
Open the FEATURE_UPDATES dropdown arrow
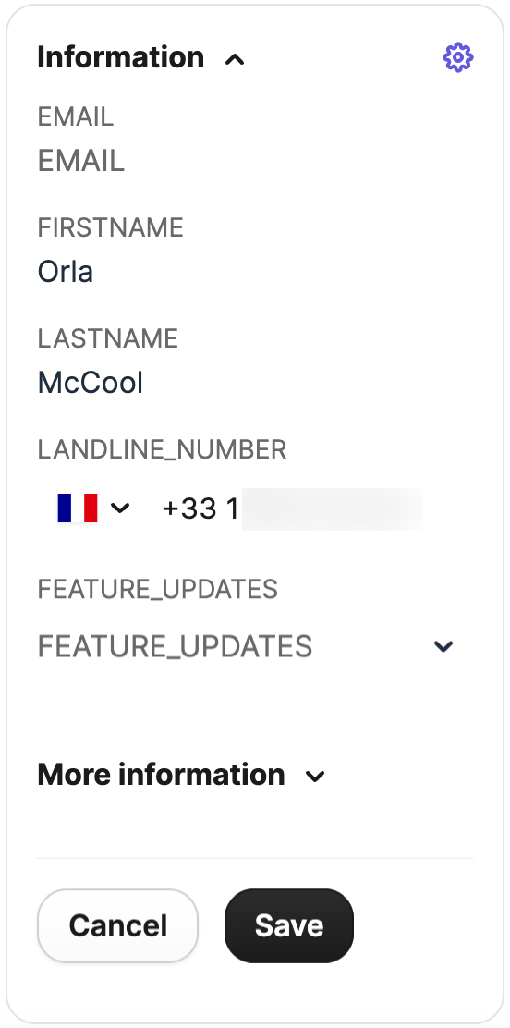[443, 646]
